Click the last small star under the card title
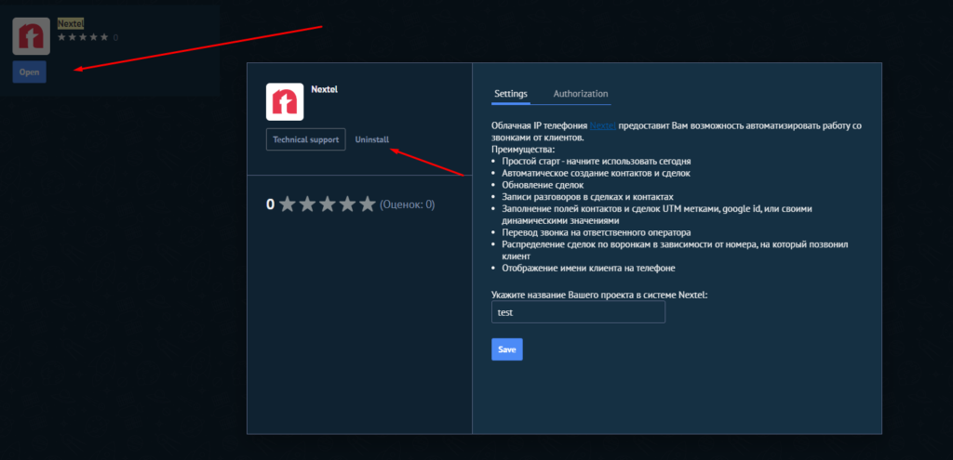The width and height of the screenshot is (953, 460). [103, 38]
